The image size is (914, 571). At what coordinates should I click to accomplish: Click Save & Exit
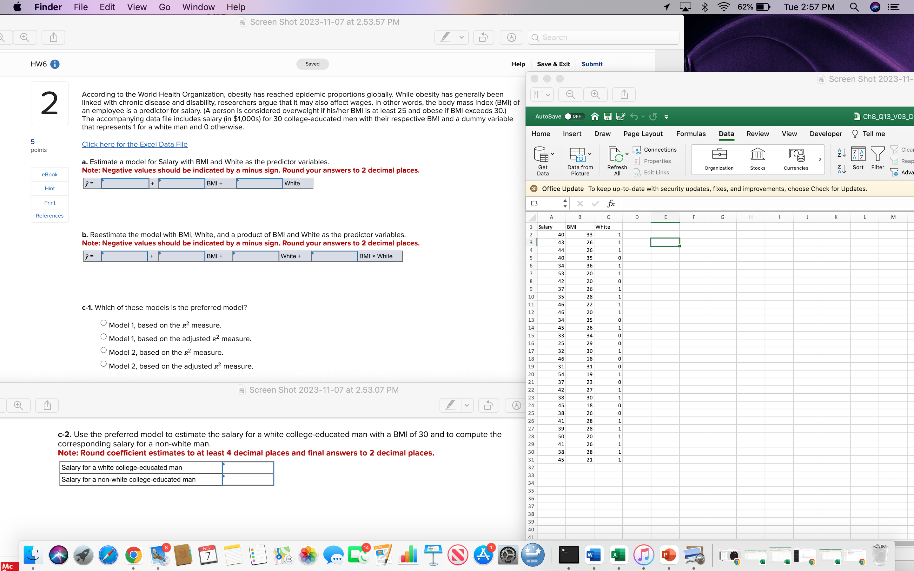(x=553, y=64)
